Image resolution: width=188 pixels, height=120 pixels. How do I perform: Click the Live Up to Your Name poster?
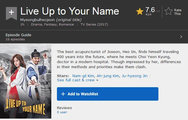point(26,81)
